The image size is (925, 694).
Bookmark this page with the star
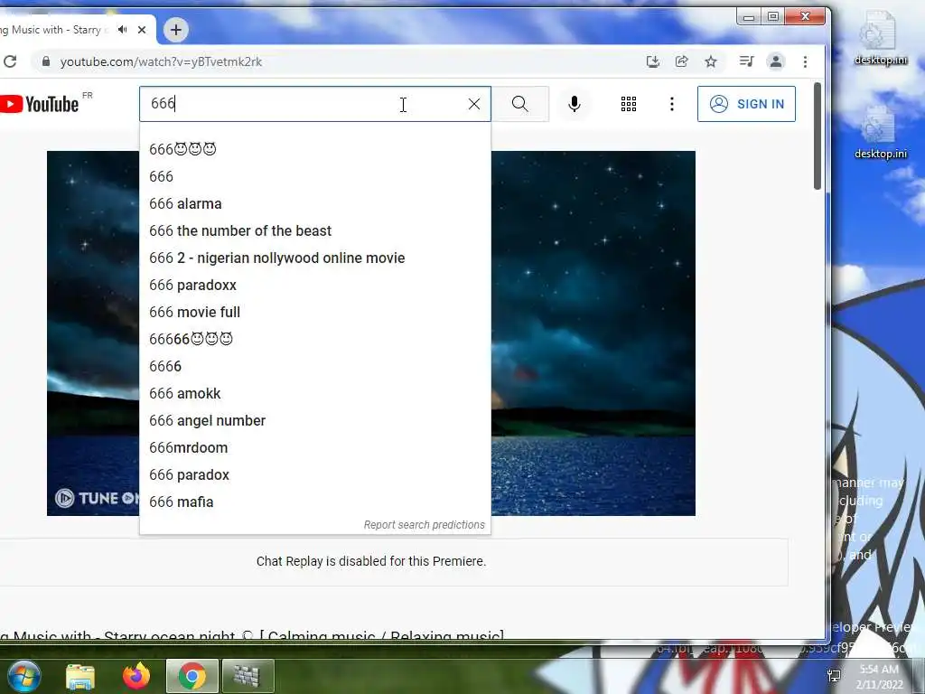(711, 61)
